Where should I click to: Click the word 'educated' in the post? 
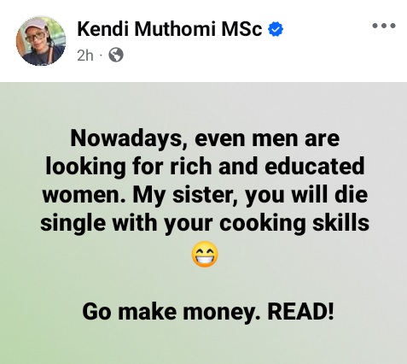(315, 167)
